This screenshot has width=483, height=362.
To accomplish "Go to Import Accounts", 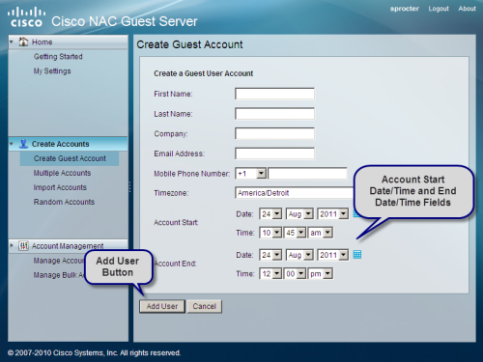I will click(60, 187).
